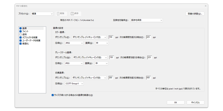The image size is (223, 111).
Task: Open the プリセット dropdown showing 標準
Action: pos(42,14)
